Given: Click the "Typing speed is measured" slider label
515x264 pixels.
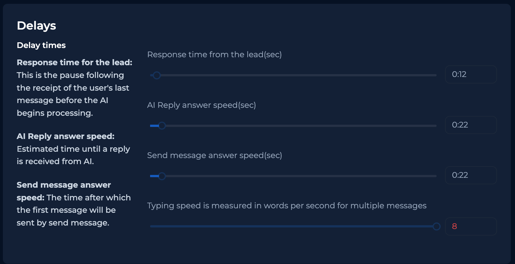Looking at the screenshot, I should coord(287,205).
